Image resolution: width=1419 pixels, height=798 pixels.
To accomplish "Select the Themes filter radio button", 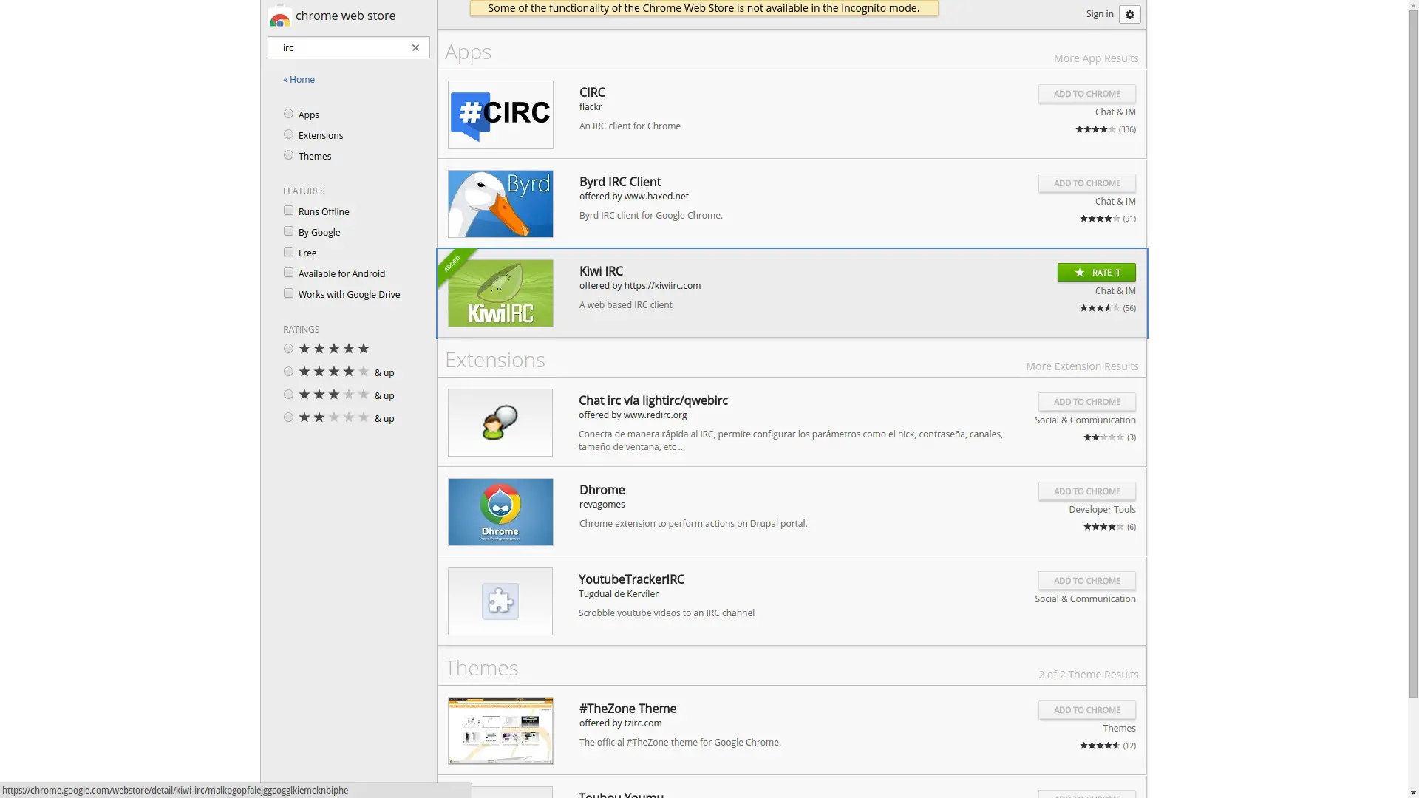I will point(288,155).
